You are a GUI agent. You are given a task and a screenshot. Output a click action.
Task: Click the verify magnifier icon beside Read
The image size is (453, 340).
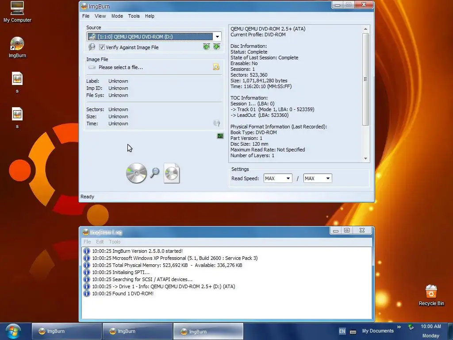[154, 173]
